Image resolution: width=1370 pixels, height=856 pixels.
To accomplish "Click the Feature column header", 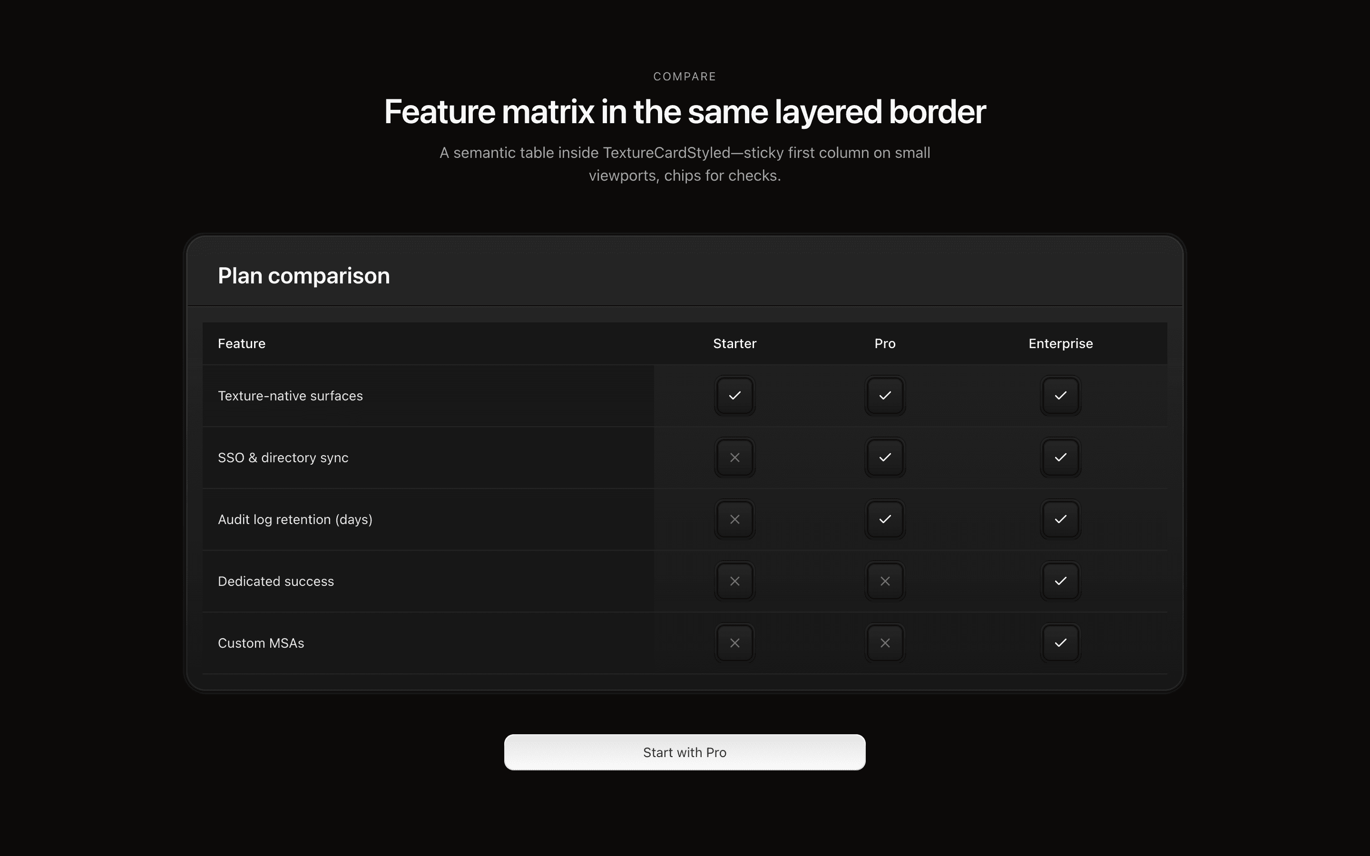I will [x=241, y=343].
